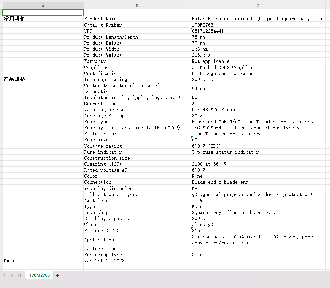
Task: Select the Product Width cell
Action: (x=137, y=49)
